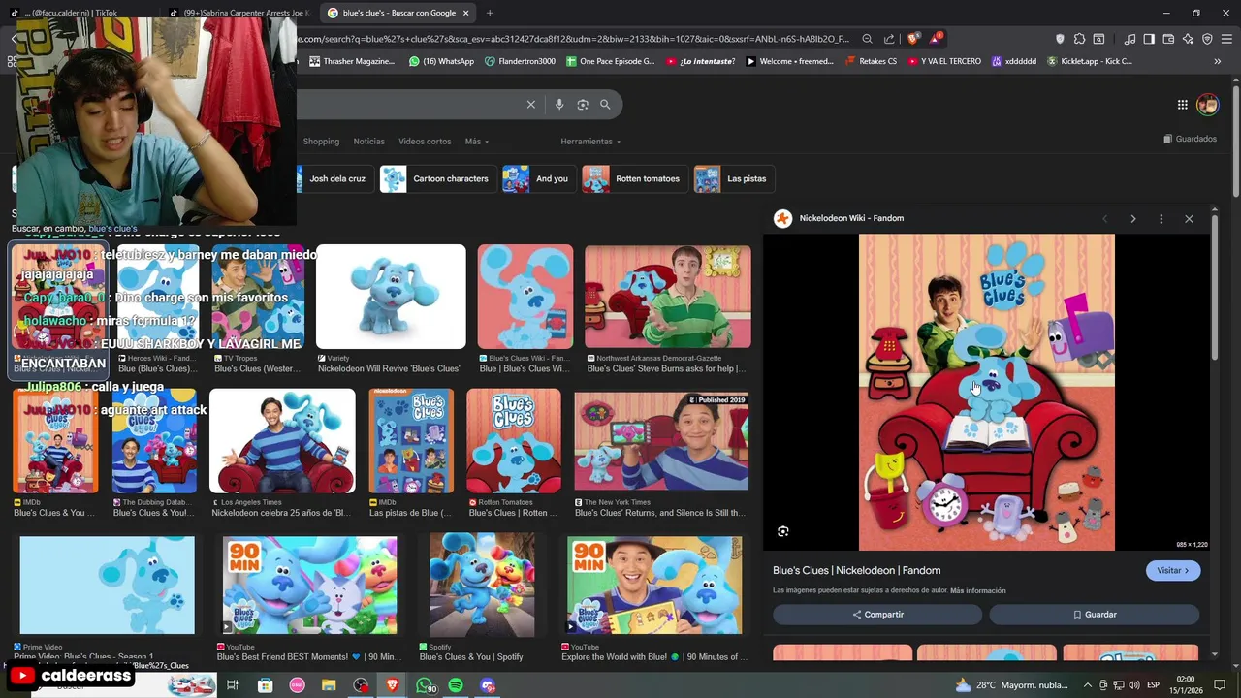The width and height of the screenshot is (1241, 698).
Task: Close the image preview panel
Action: pos(1189,219)
